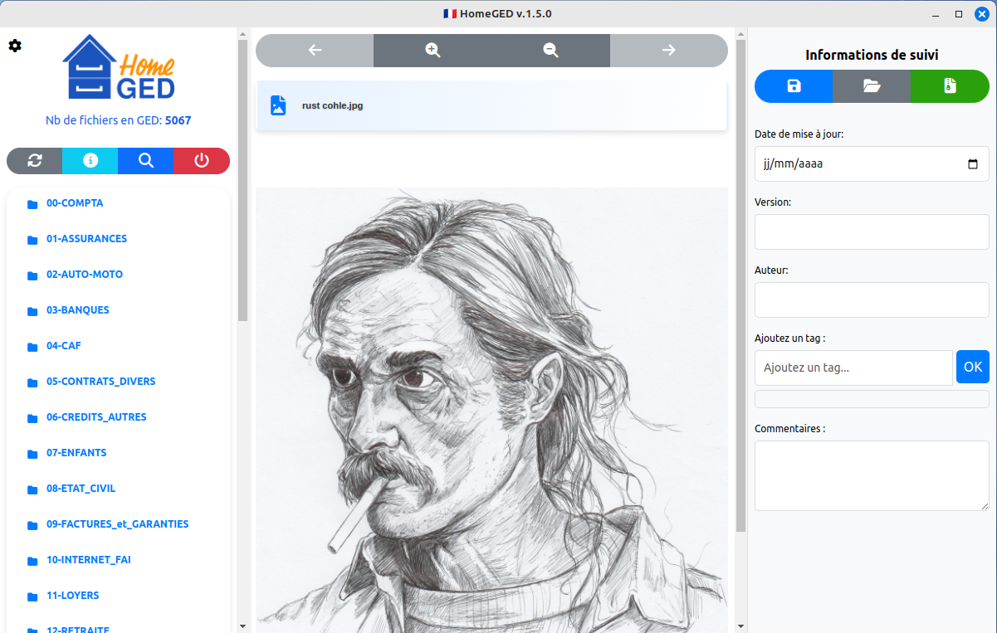
Task: Click the green archive file icon button
Action: 950,86
